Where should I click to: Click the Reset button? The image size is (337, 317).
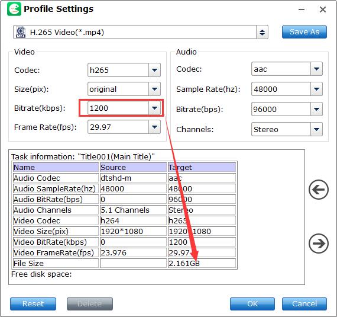coord(33,304)
